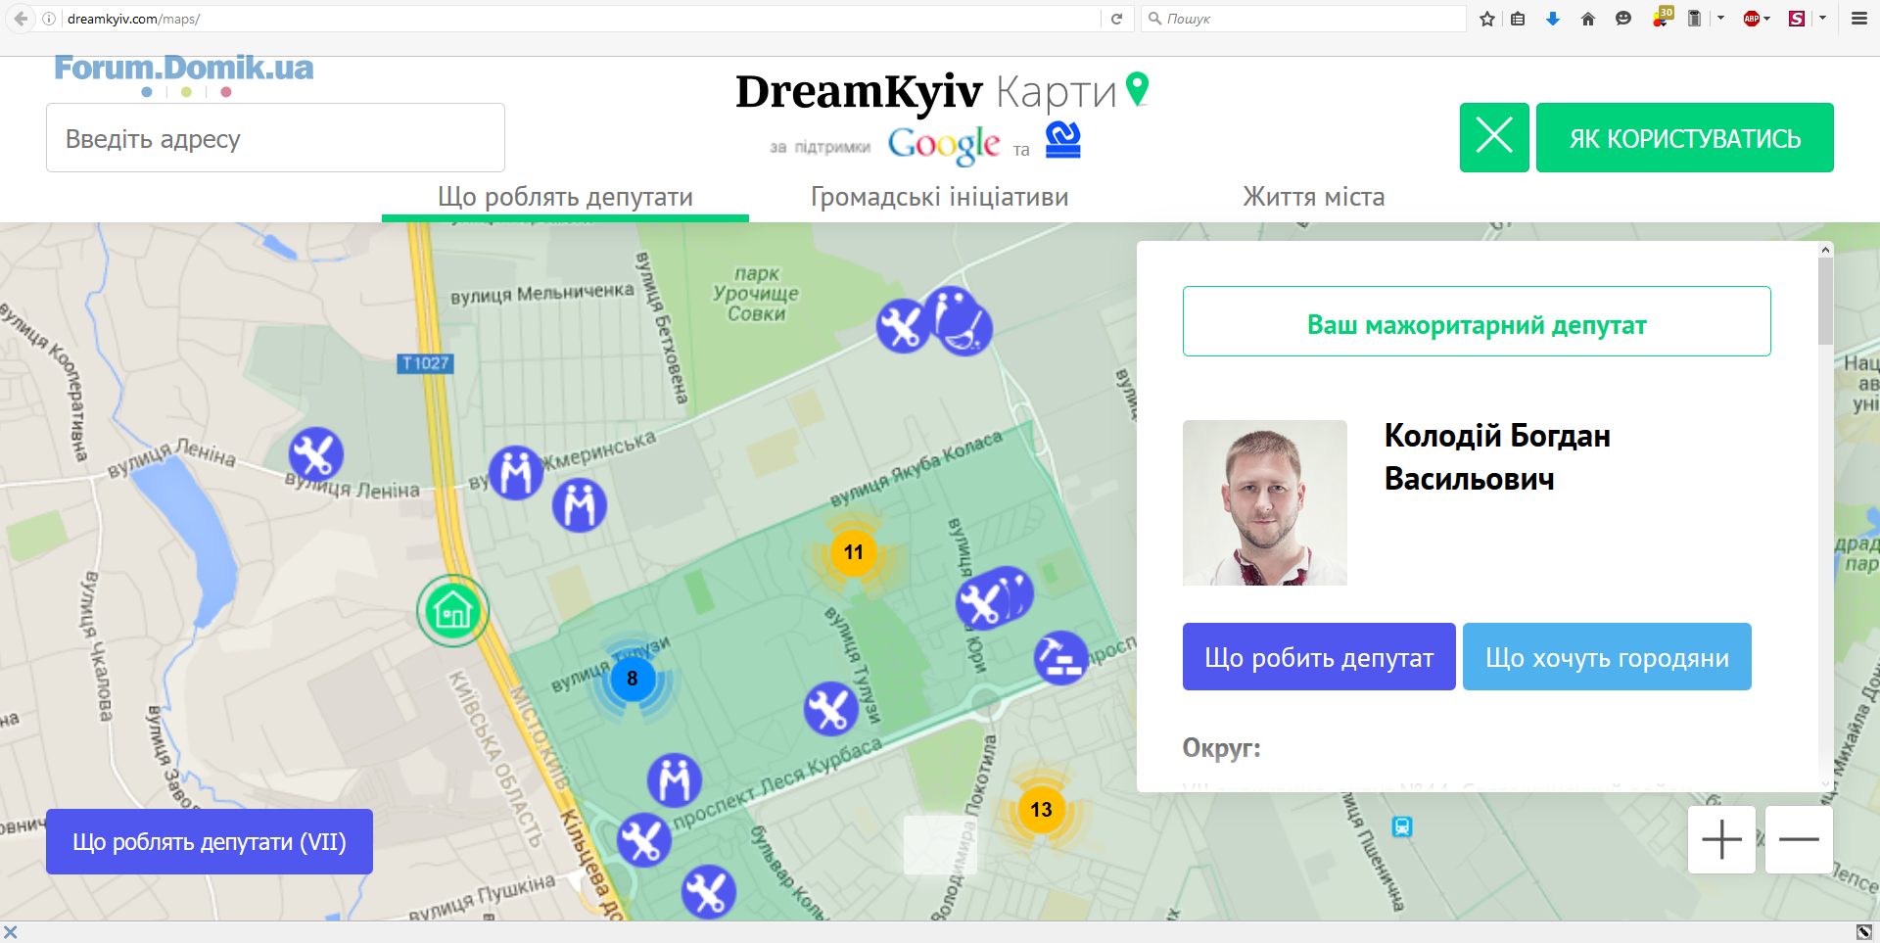Screen dimensions: 1880x943
Task: Click the Adblock Plus ABP icon
Action: click(x=1752, y=19)
